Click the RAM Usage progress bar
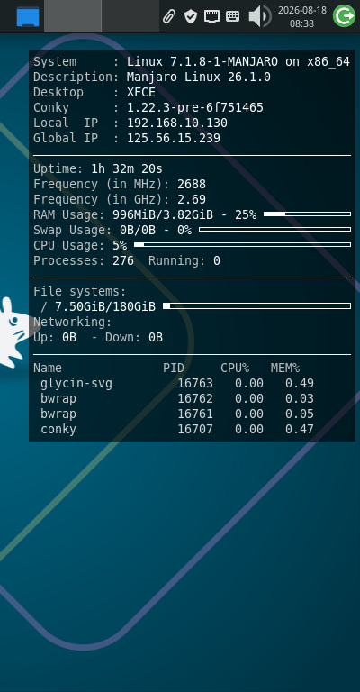The image size is (360, 692). pyautogui.click(x=307, y=214)
